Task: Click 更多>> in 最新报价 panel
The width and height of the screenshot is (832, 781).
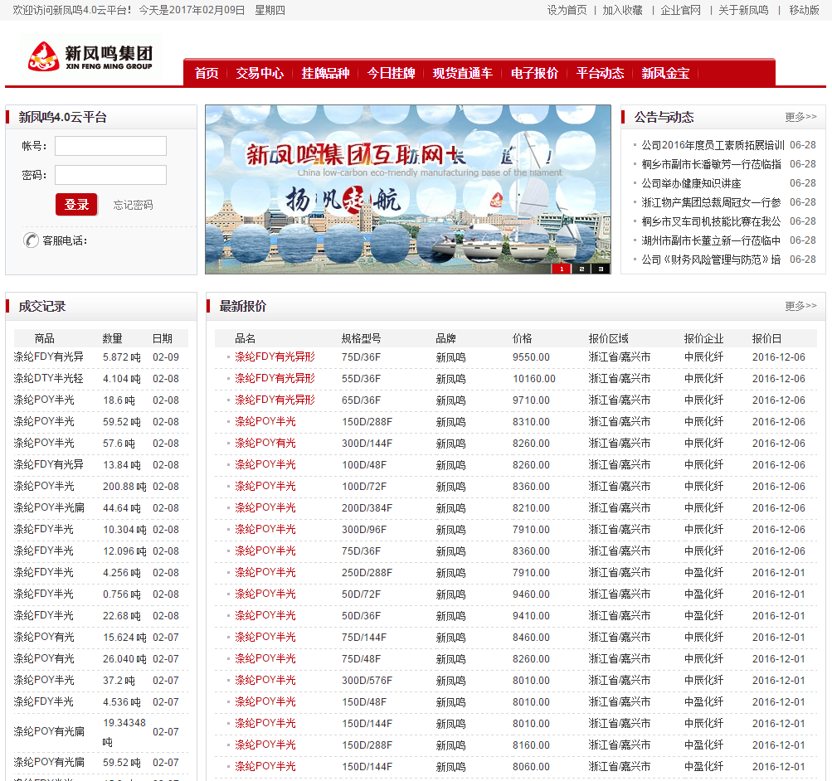Action: pyautogui.click(x=800, y=306)
